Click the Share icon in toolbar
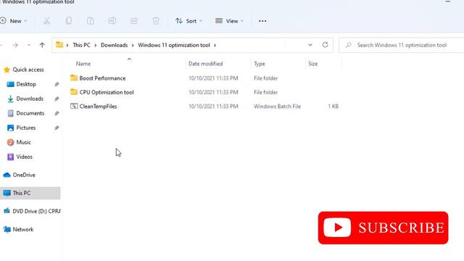This screenshot has height=261, width=464. click(x=134, y=21)
